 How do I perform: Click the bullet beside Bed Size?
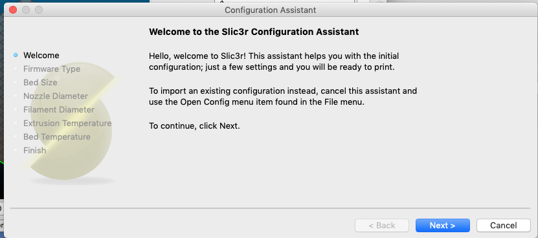coord(16,82)
